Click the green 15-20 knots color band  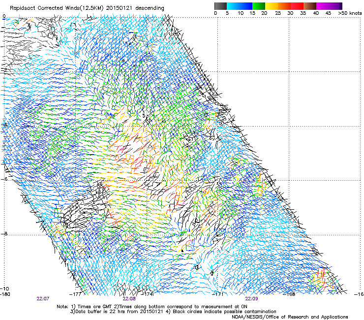coord(259,6)
